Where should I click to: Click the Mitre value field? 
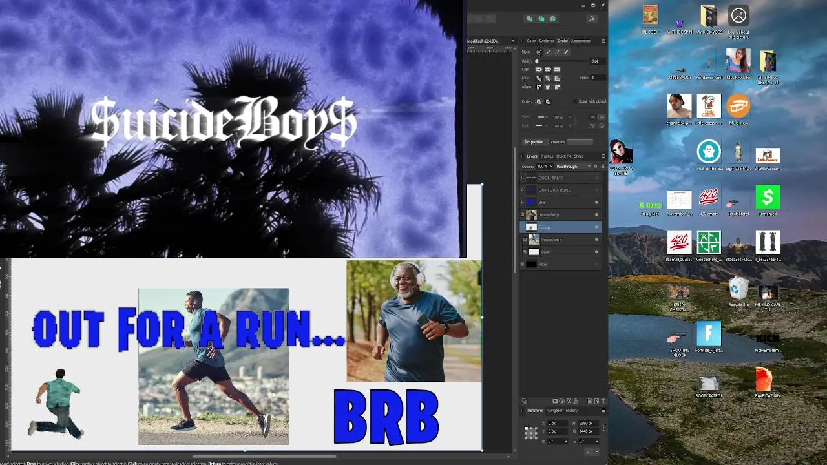pos(598,77)
